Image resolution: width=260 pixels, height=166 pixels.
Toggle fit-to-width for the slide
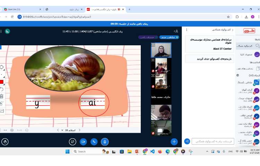coord(5,130)
